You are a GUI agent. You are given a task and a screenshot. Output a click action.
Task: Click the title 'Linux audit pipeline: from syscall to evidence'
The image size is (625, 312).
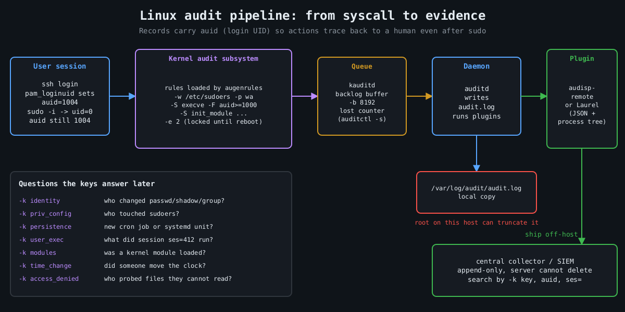312,16
